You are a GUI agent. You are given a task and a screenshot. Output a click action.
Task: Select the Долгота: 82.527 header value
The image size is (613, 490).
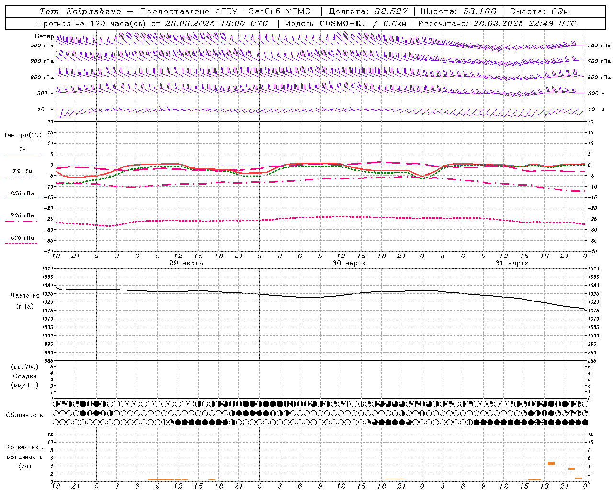368,11
